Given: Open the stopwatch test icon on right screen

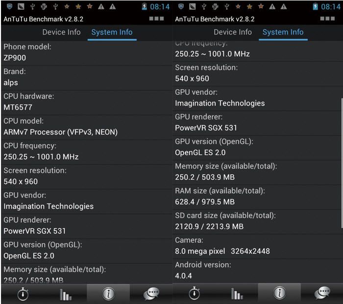Looking at the screenshot, I should [x=194, y=294].
